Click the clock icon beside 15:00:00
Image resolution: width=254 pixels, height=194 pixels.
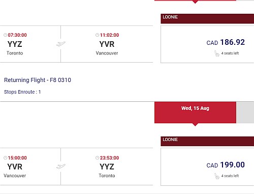point(5,158)
